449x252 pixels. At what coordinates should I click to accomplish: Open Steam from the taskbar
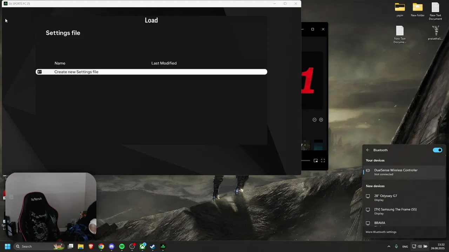click(153, 246)
